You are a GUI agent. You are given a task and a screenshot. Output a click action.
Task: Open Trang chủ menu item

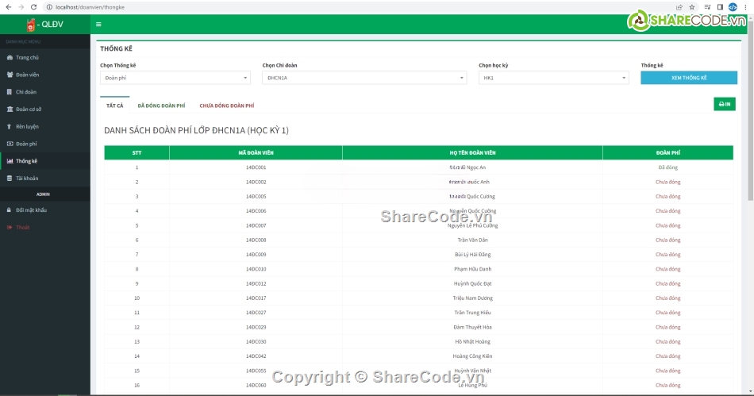[x=45, y=58]
